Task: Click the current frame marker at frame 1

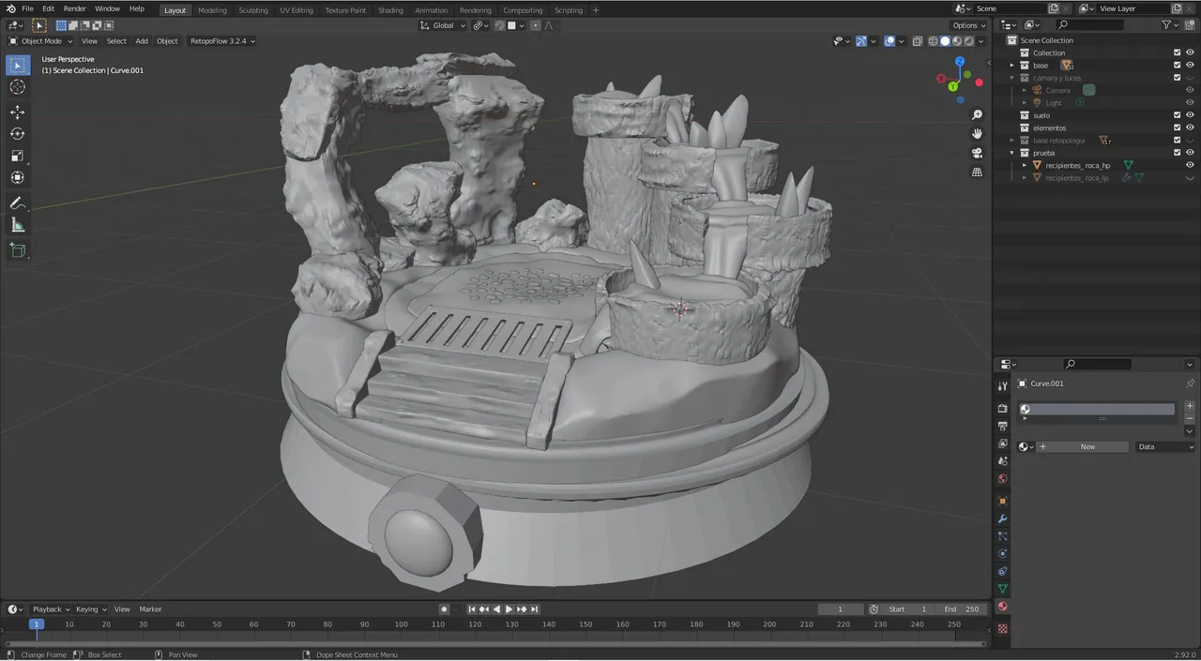Action: [36, 624]
